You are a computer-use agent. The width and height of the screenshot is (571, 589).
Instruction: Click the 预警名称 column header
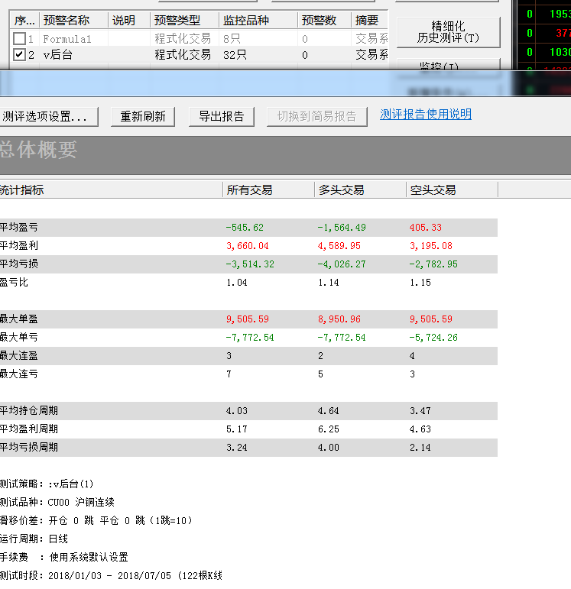(x=73, y=21)
